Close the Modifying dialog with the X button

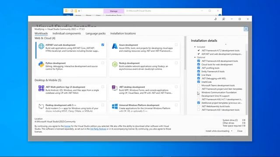click(x=246, y=29)
